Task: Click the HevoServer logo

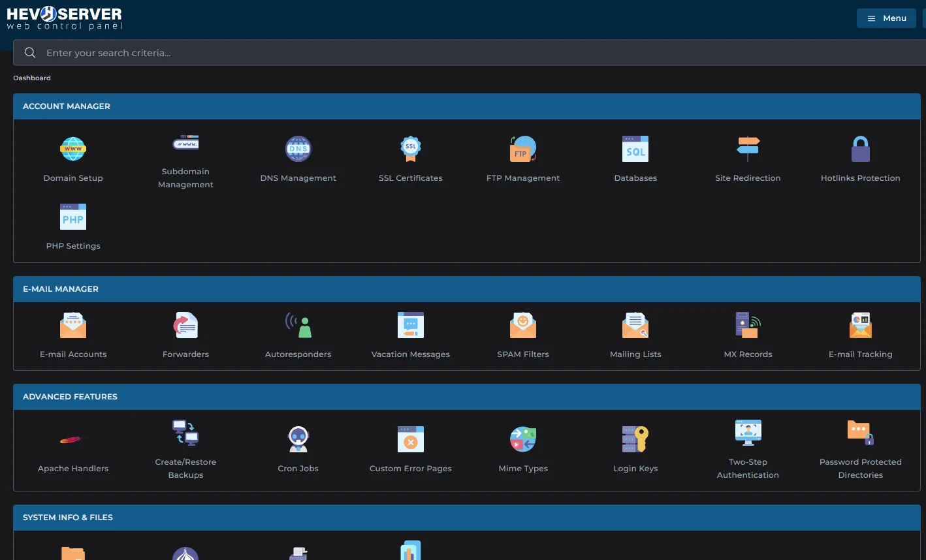Action: point(64,18)
